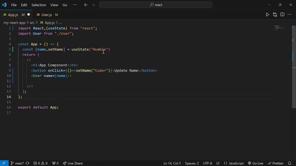This screenshot has height=166, width=296.
Task: Split the editor right
Action: [x=282, y=14]
